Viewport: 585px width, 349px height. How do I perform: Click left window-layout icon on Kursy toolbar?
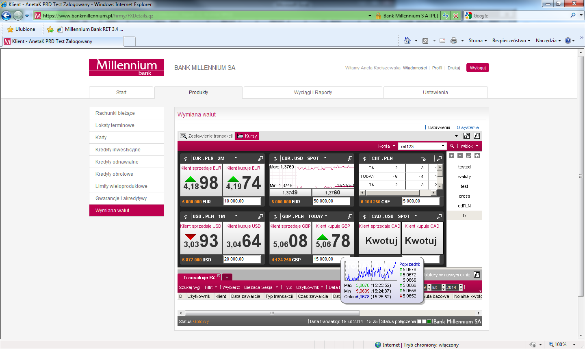pyautogui.click(x=466, y=136)
